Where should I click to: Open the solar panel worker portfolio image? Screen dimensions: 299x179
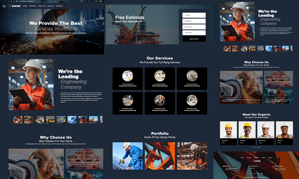point(128,156)
